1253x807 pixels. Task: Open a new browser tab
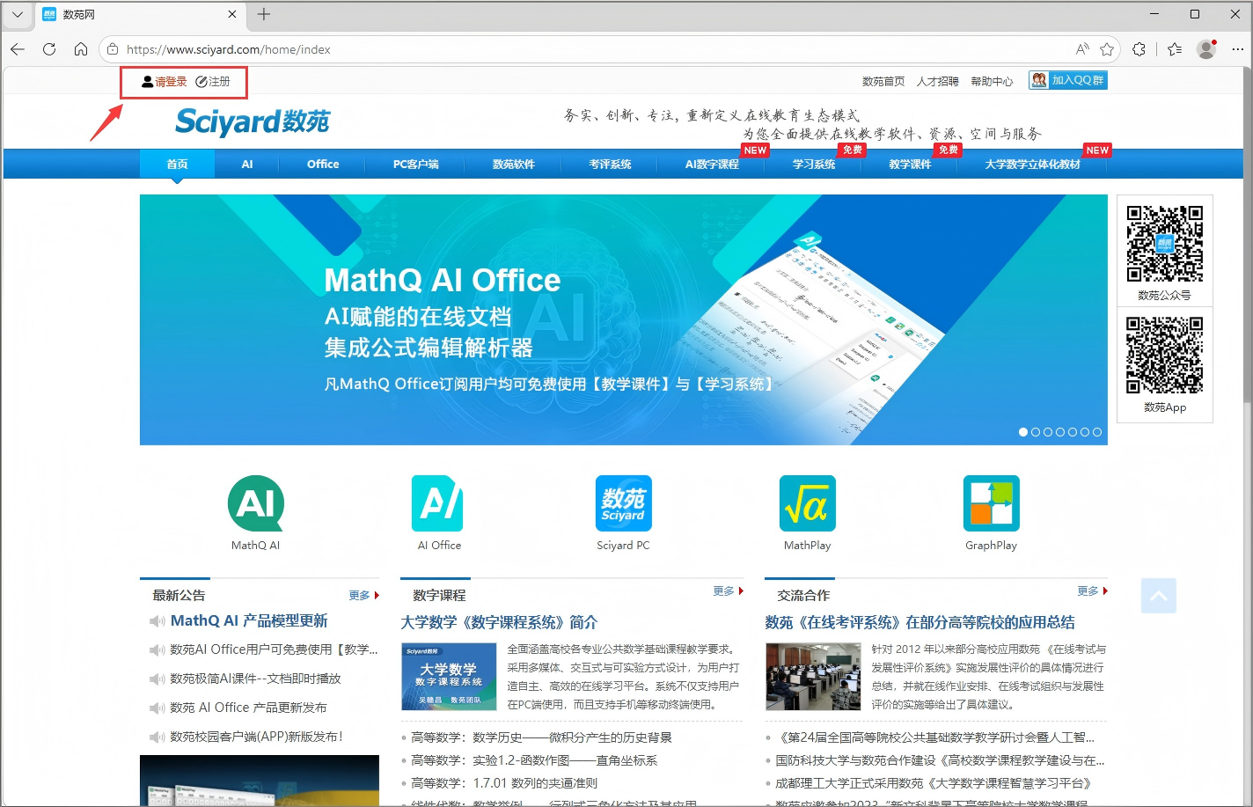click(264, 14)
